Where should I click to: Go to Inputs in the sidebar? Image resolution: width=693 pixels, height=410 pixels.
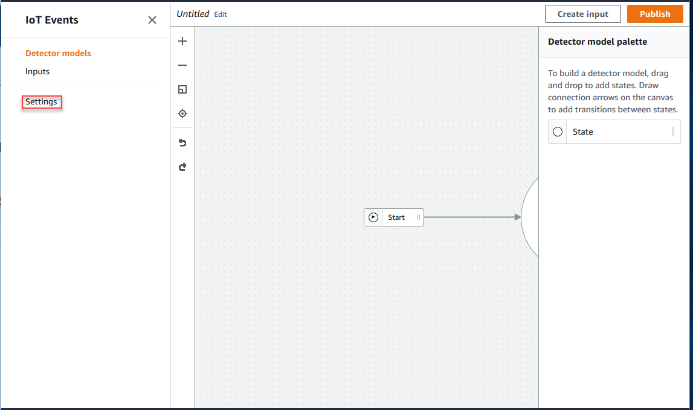coord(37,71)
